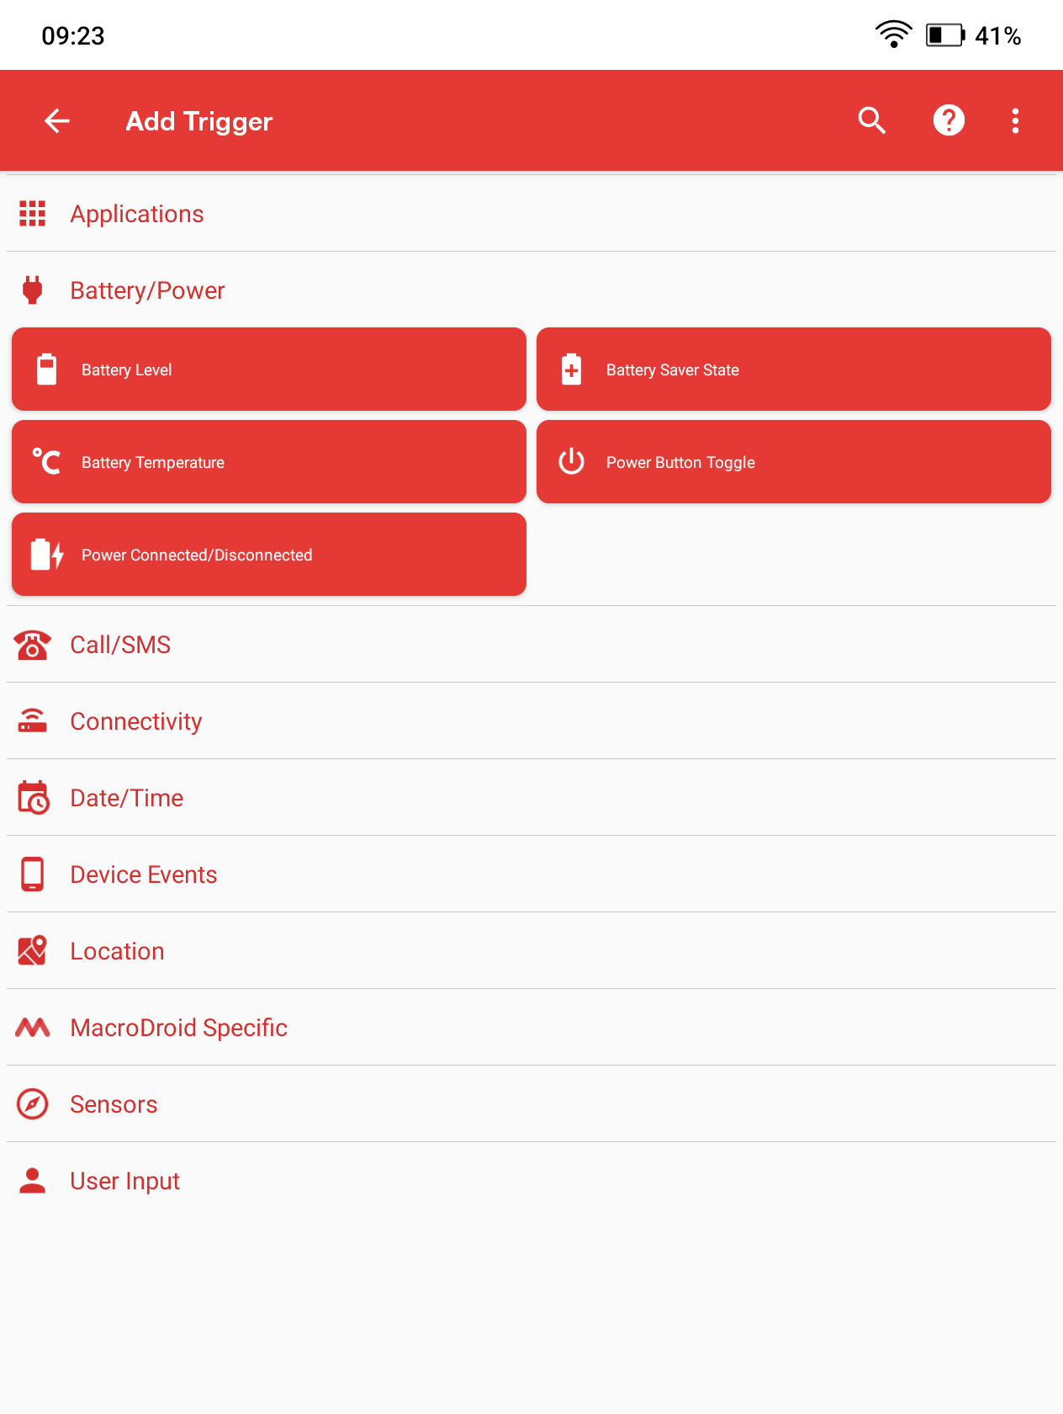Open search in the Add Trigger toolbar
The height and width of the screenshot is (1414, 1063).
pos(872,121)
